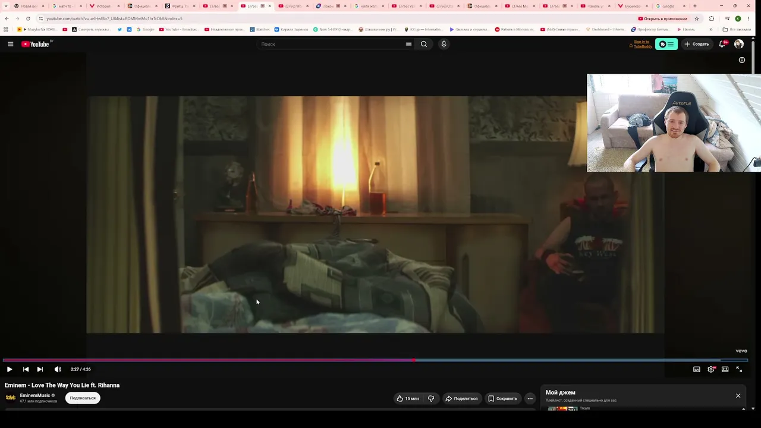Switch to the Новая вкладка tab

click(30, 6)
